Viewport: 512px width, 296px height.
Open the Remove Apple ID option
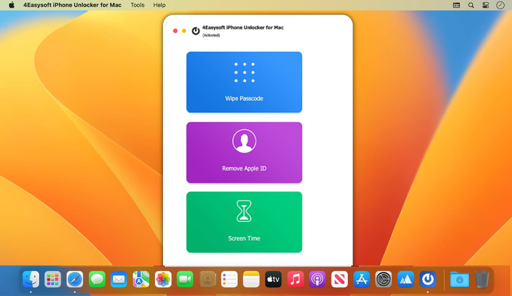click(x=244, y=152)
